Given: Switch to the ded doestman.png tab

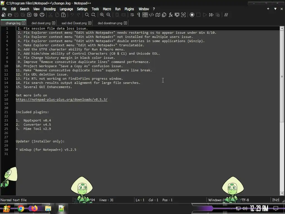Looking at the screenshot, I should click(x=110, y=23).
